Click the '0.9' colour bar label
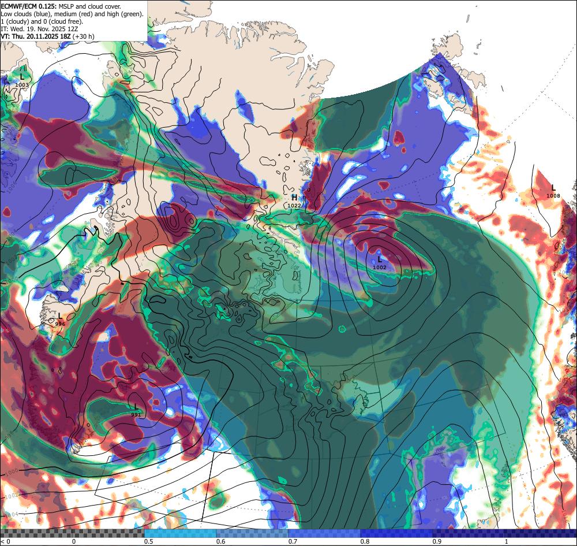The image size is (577, 546). pyautogui.click(x=437, y=541)
